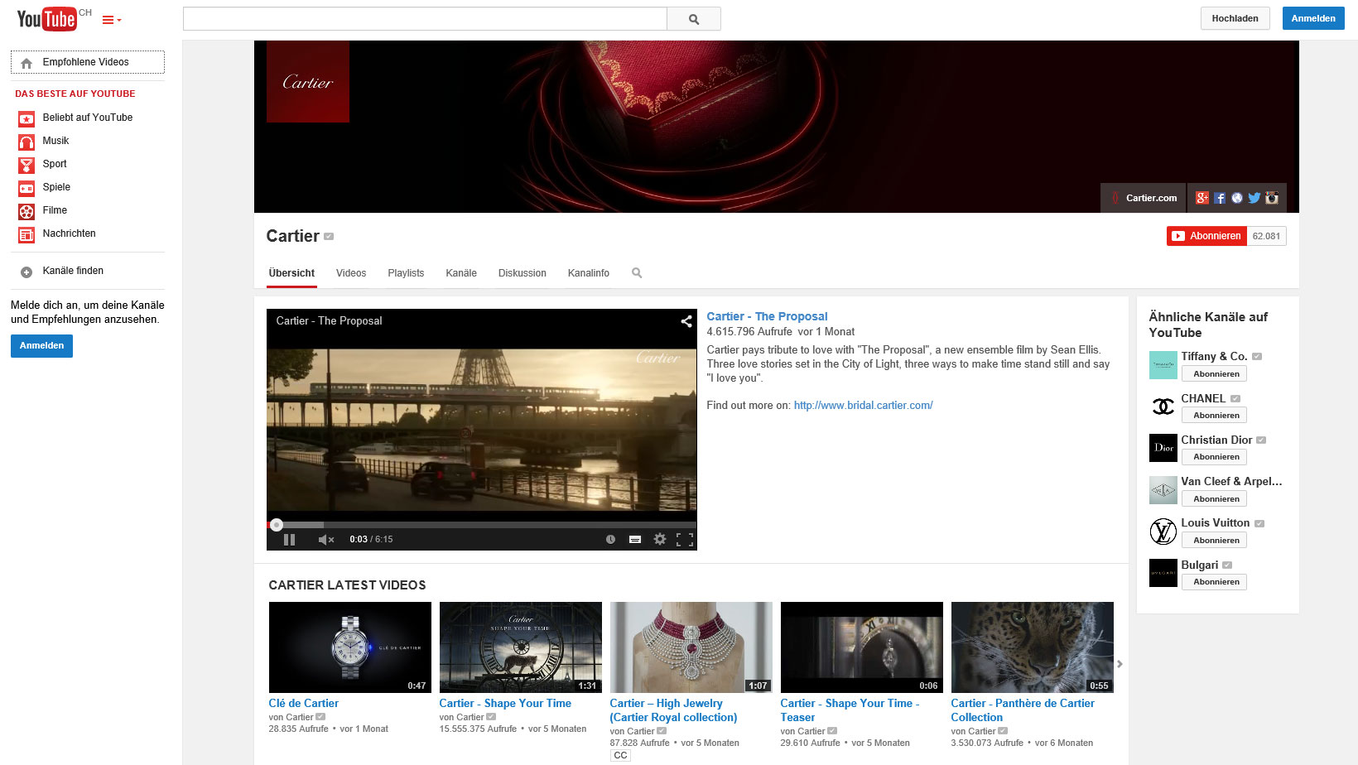Click the Facebook icon in banner
The image size is (1358, 765).
click(x=1220, y=198)
